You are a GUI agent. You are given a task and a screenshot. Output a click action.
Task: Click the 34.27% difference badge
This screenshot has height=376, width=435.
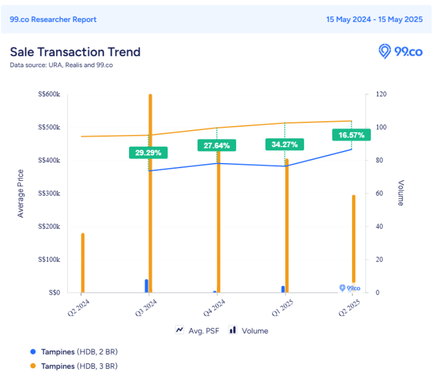284,144
